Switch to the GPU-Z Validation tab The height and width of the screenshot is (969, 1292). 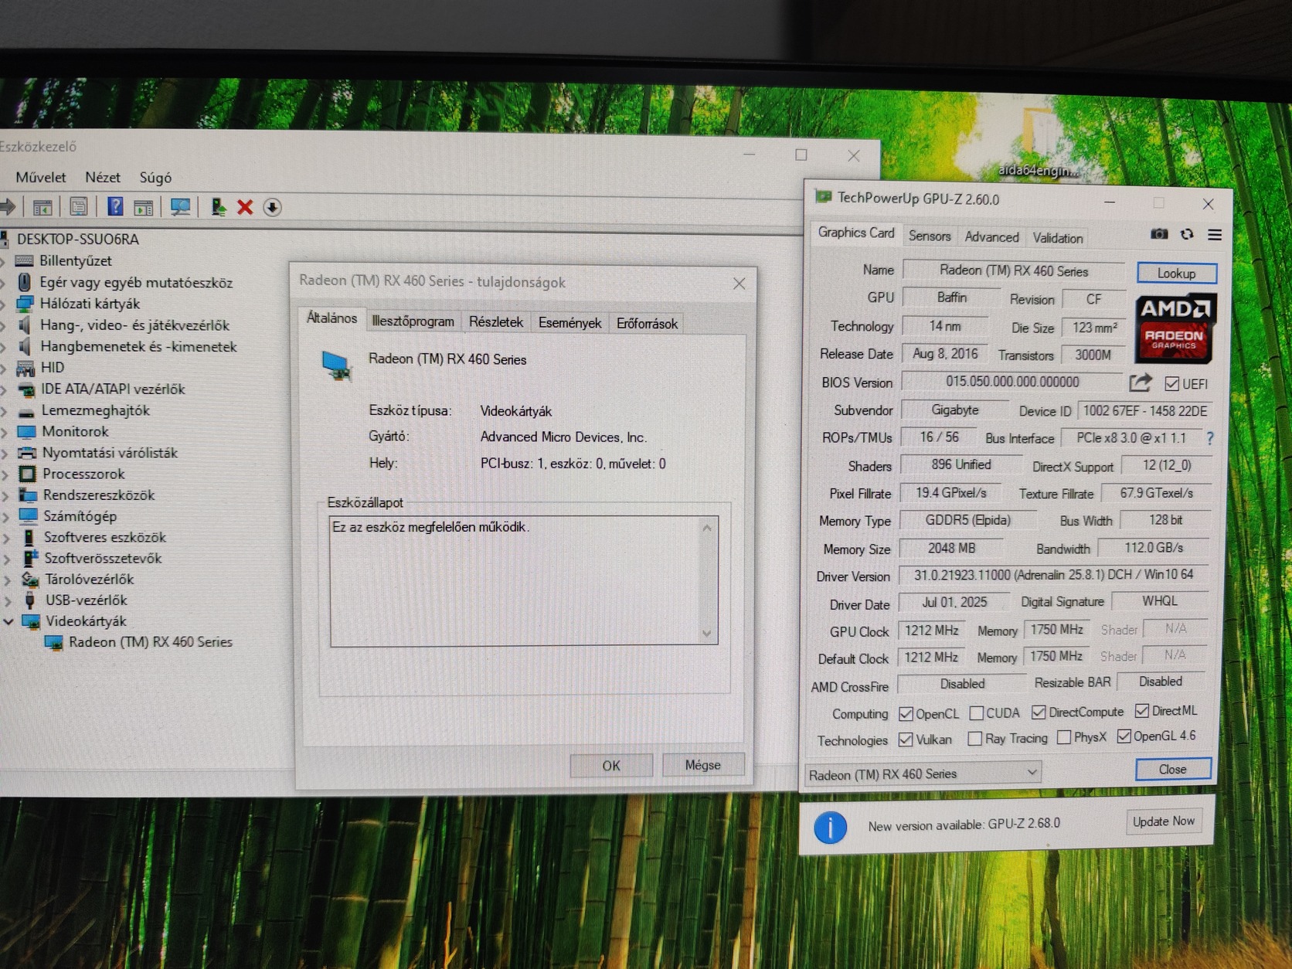point(1058,238)
